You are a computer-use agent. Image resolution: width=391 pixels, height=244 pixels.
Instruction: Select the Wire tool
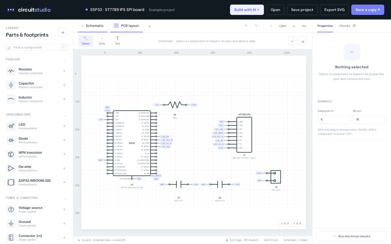pos(102,41)
